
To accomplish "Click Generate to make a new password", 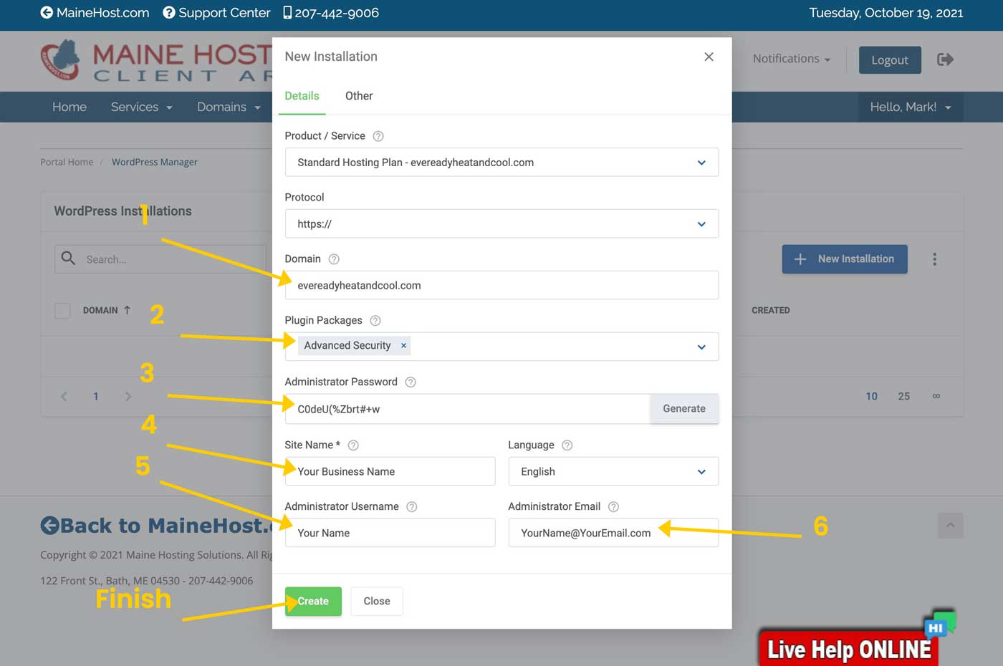I will [683, 409].
